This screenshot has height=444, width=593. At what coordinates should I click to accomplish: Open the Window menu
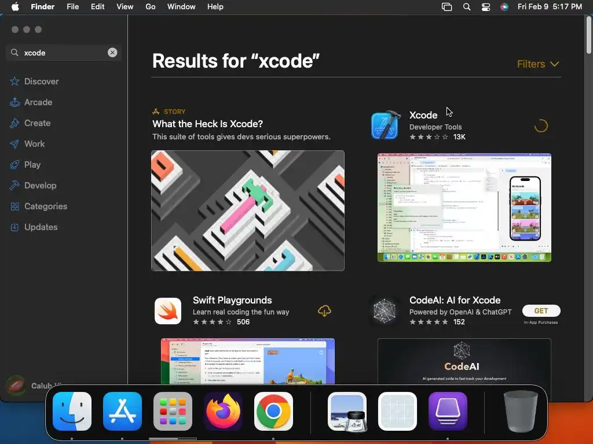(181, 7)
